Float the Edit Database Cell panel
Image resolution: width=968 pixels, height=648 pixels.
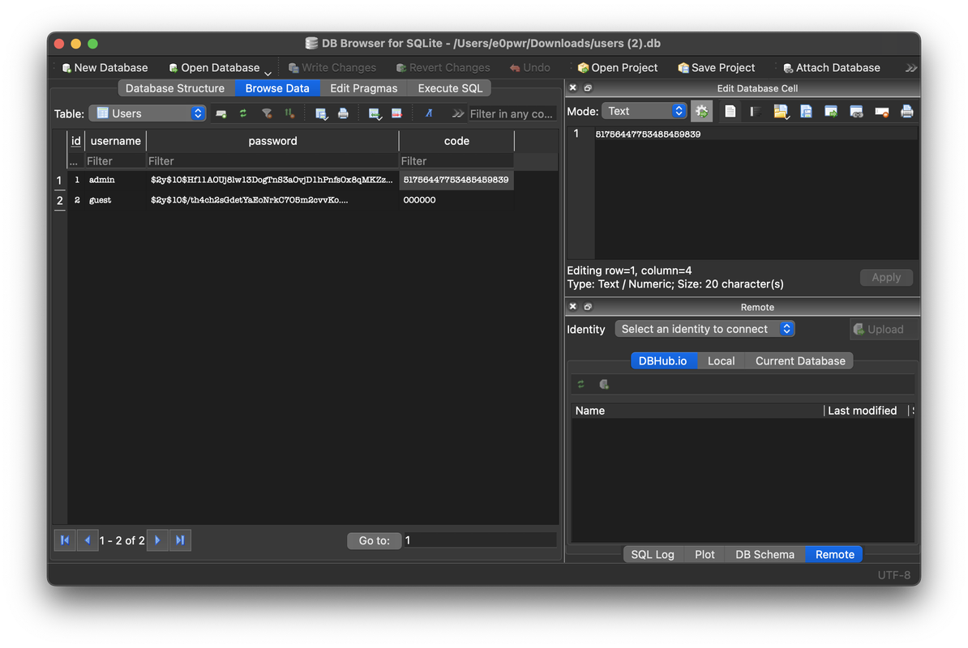coord(588,88)
